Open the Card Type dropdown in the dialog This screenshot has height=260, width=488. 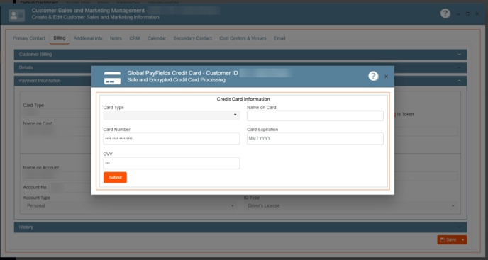click(172, 115)
